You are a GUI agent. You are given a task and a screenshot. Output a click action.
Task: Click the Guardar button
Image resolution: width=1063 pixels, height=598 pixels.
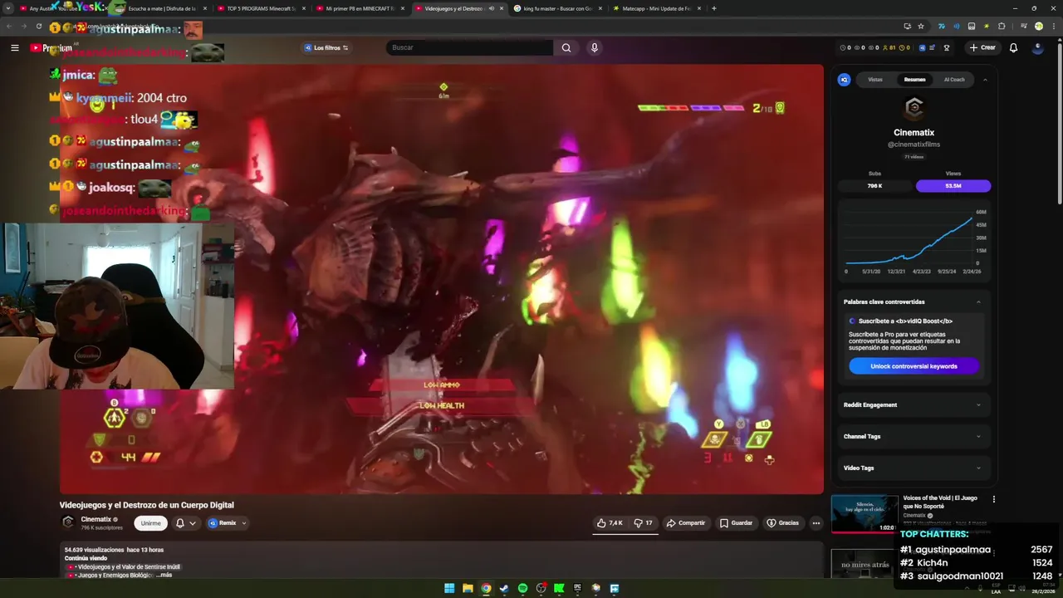click(736, 523)
